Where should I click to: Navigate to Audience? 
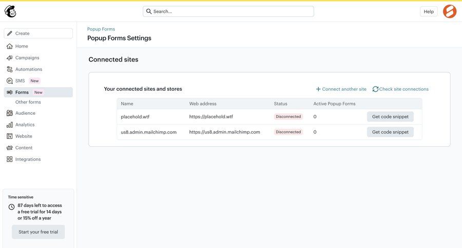[25, 113]
